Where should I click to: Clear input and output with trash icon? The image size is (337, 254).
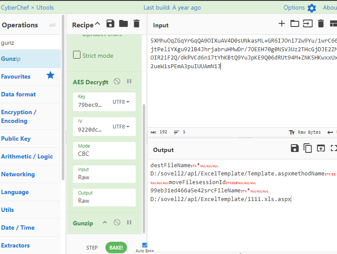click(321, 24)
